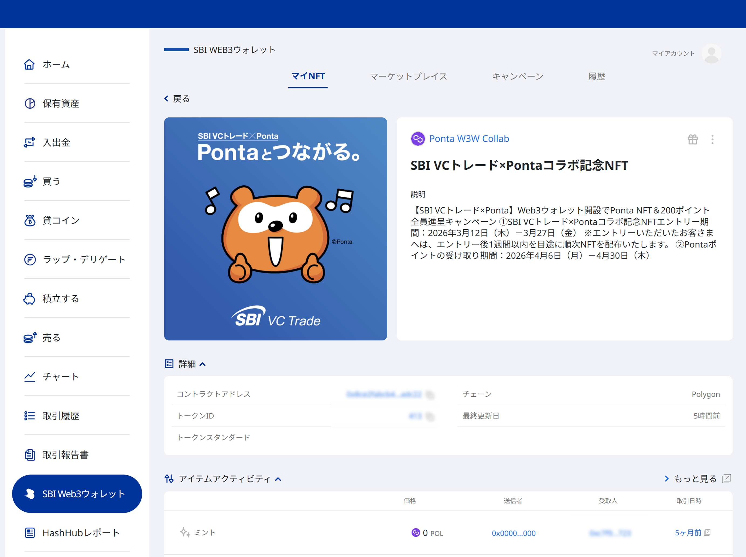Viewport: 746px width, 557px height.
Task: Click the HashHubレポート report icon
Action: [30, 533]
